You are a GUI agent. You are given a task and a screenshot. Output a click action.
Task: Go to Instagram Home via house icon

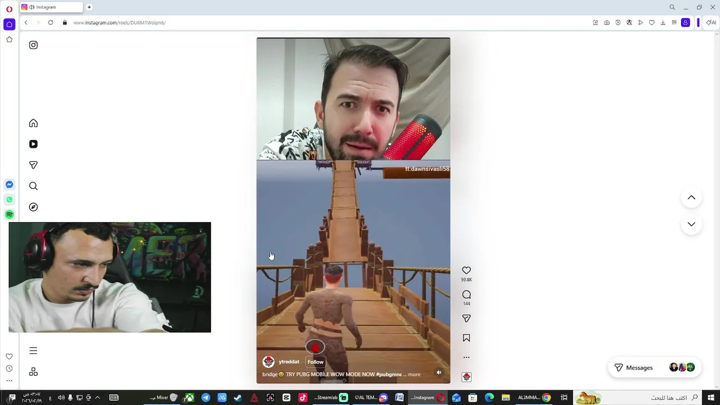tap(33, 123)
